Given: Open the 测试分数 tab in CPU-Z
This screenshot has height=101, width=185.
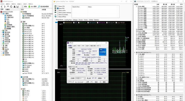Looking at the screenshot, I should click(x=93, y=46).
